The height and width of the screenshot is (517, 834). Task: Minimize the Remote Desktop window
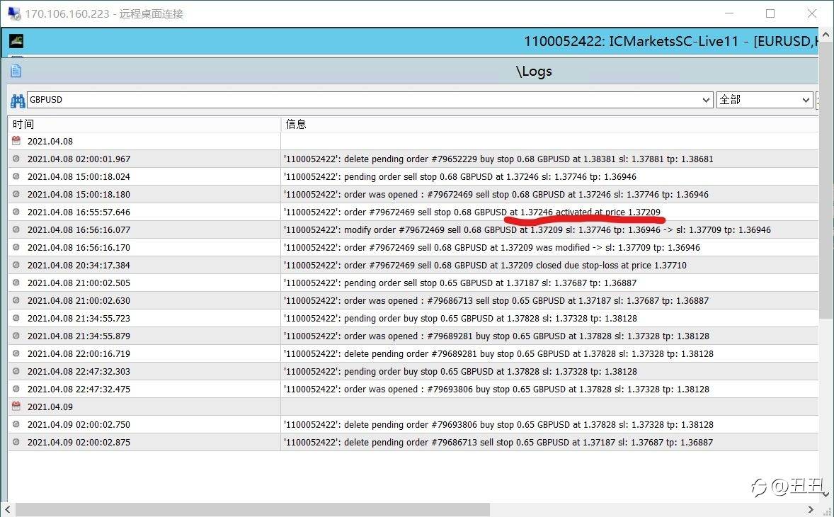coord(729,13)
